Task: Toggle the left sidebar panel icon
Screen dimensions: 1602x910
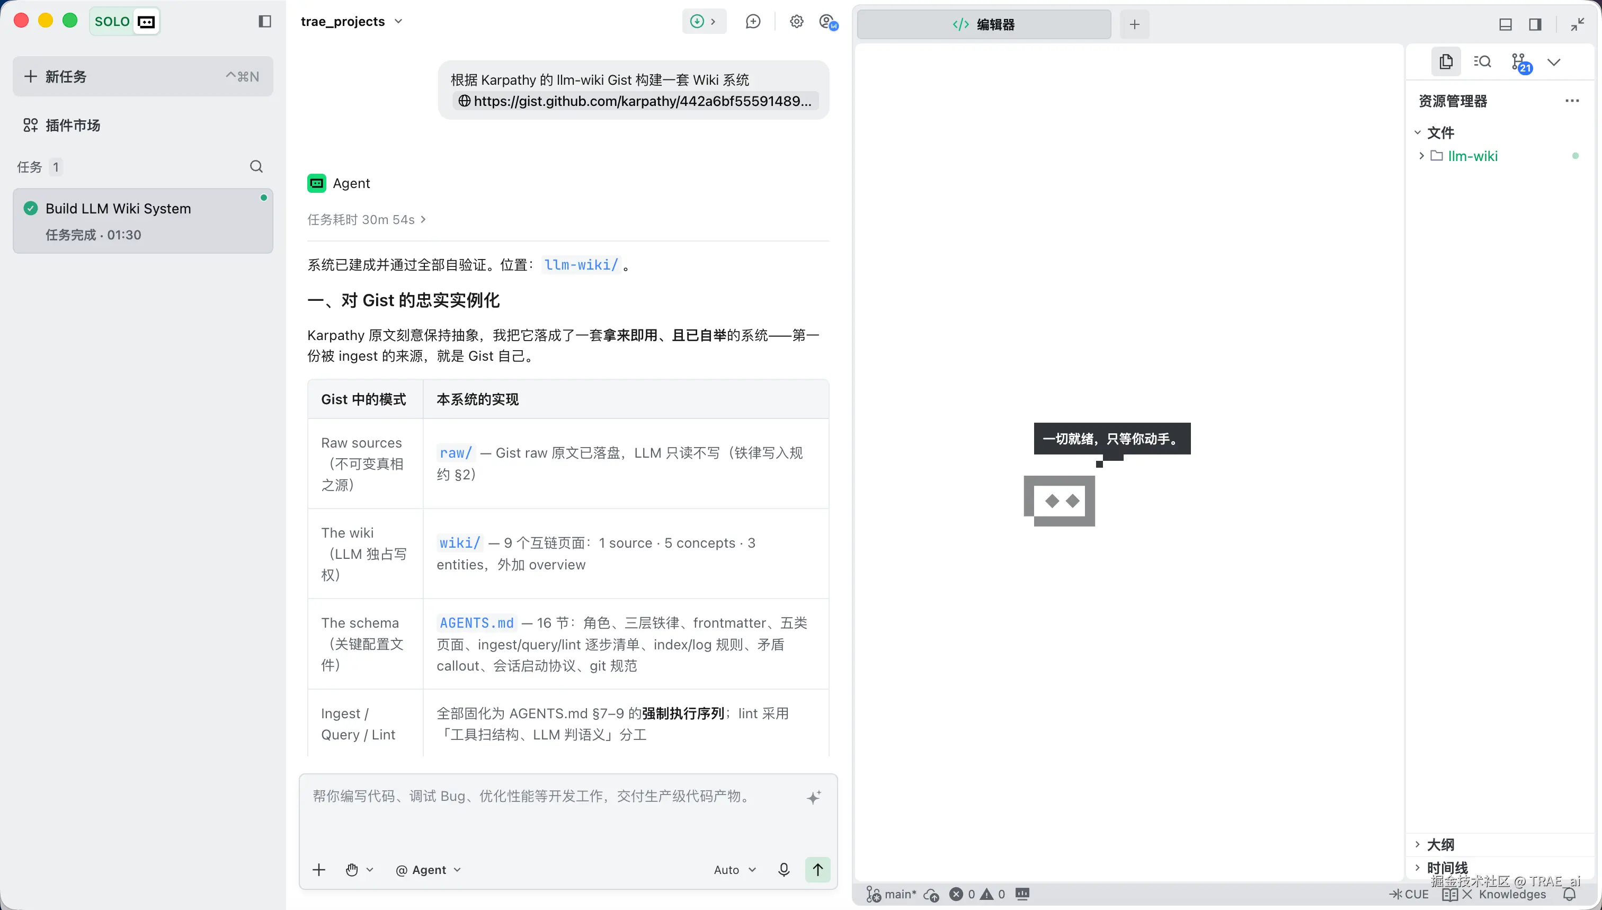Action: [x=264, y=21]
